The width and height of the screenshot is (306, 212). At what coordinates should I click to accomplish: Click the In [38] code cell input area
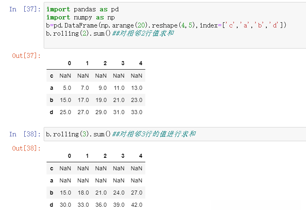pyautogui.click(x=175, y=134)
